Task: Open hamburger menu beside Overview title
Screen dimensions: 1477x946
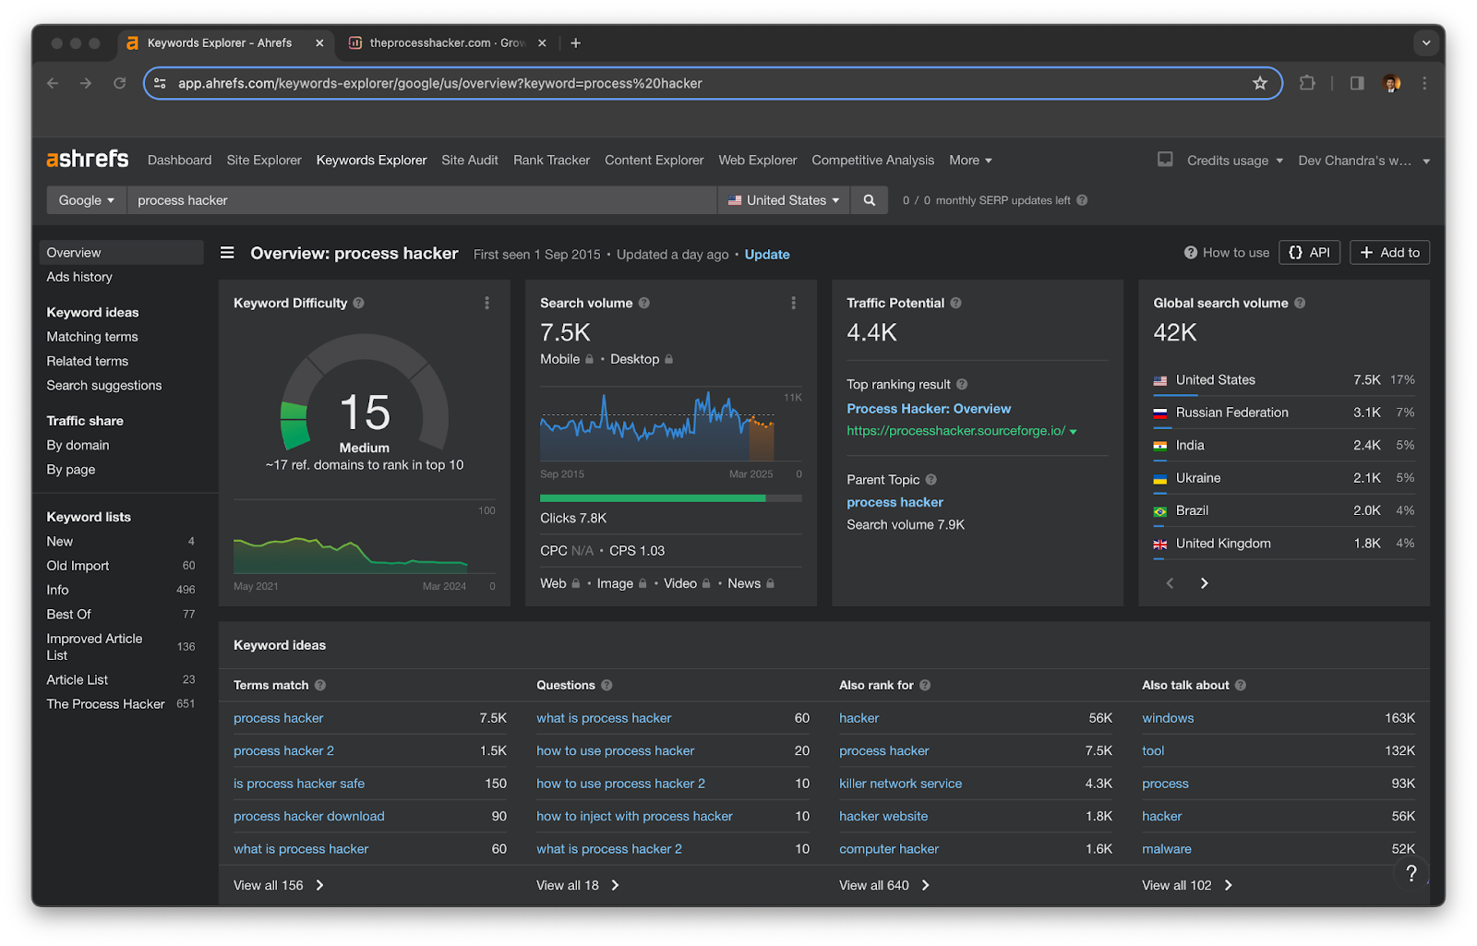Action: [227, 253]
